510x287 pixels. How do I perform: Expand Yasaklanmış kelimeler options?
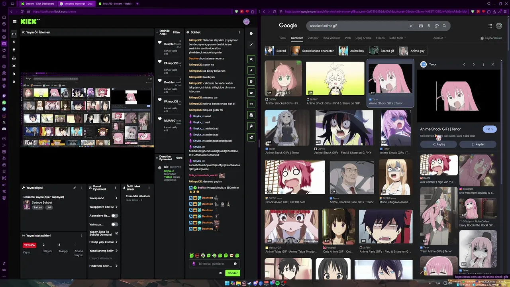[116, 251]
